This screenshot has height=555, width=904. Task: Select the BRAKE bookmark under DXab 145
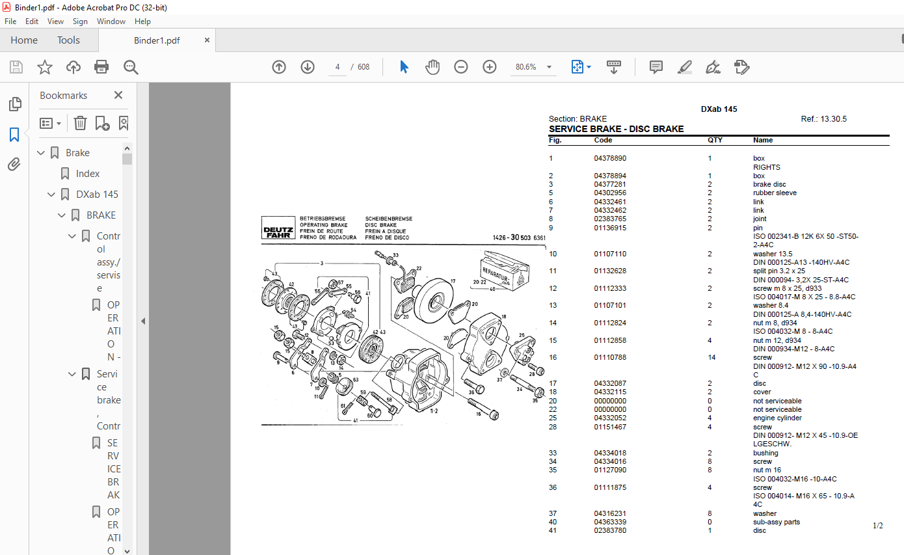pyautogui.click(x=101, y=215)
